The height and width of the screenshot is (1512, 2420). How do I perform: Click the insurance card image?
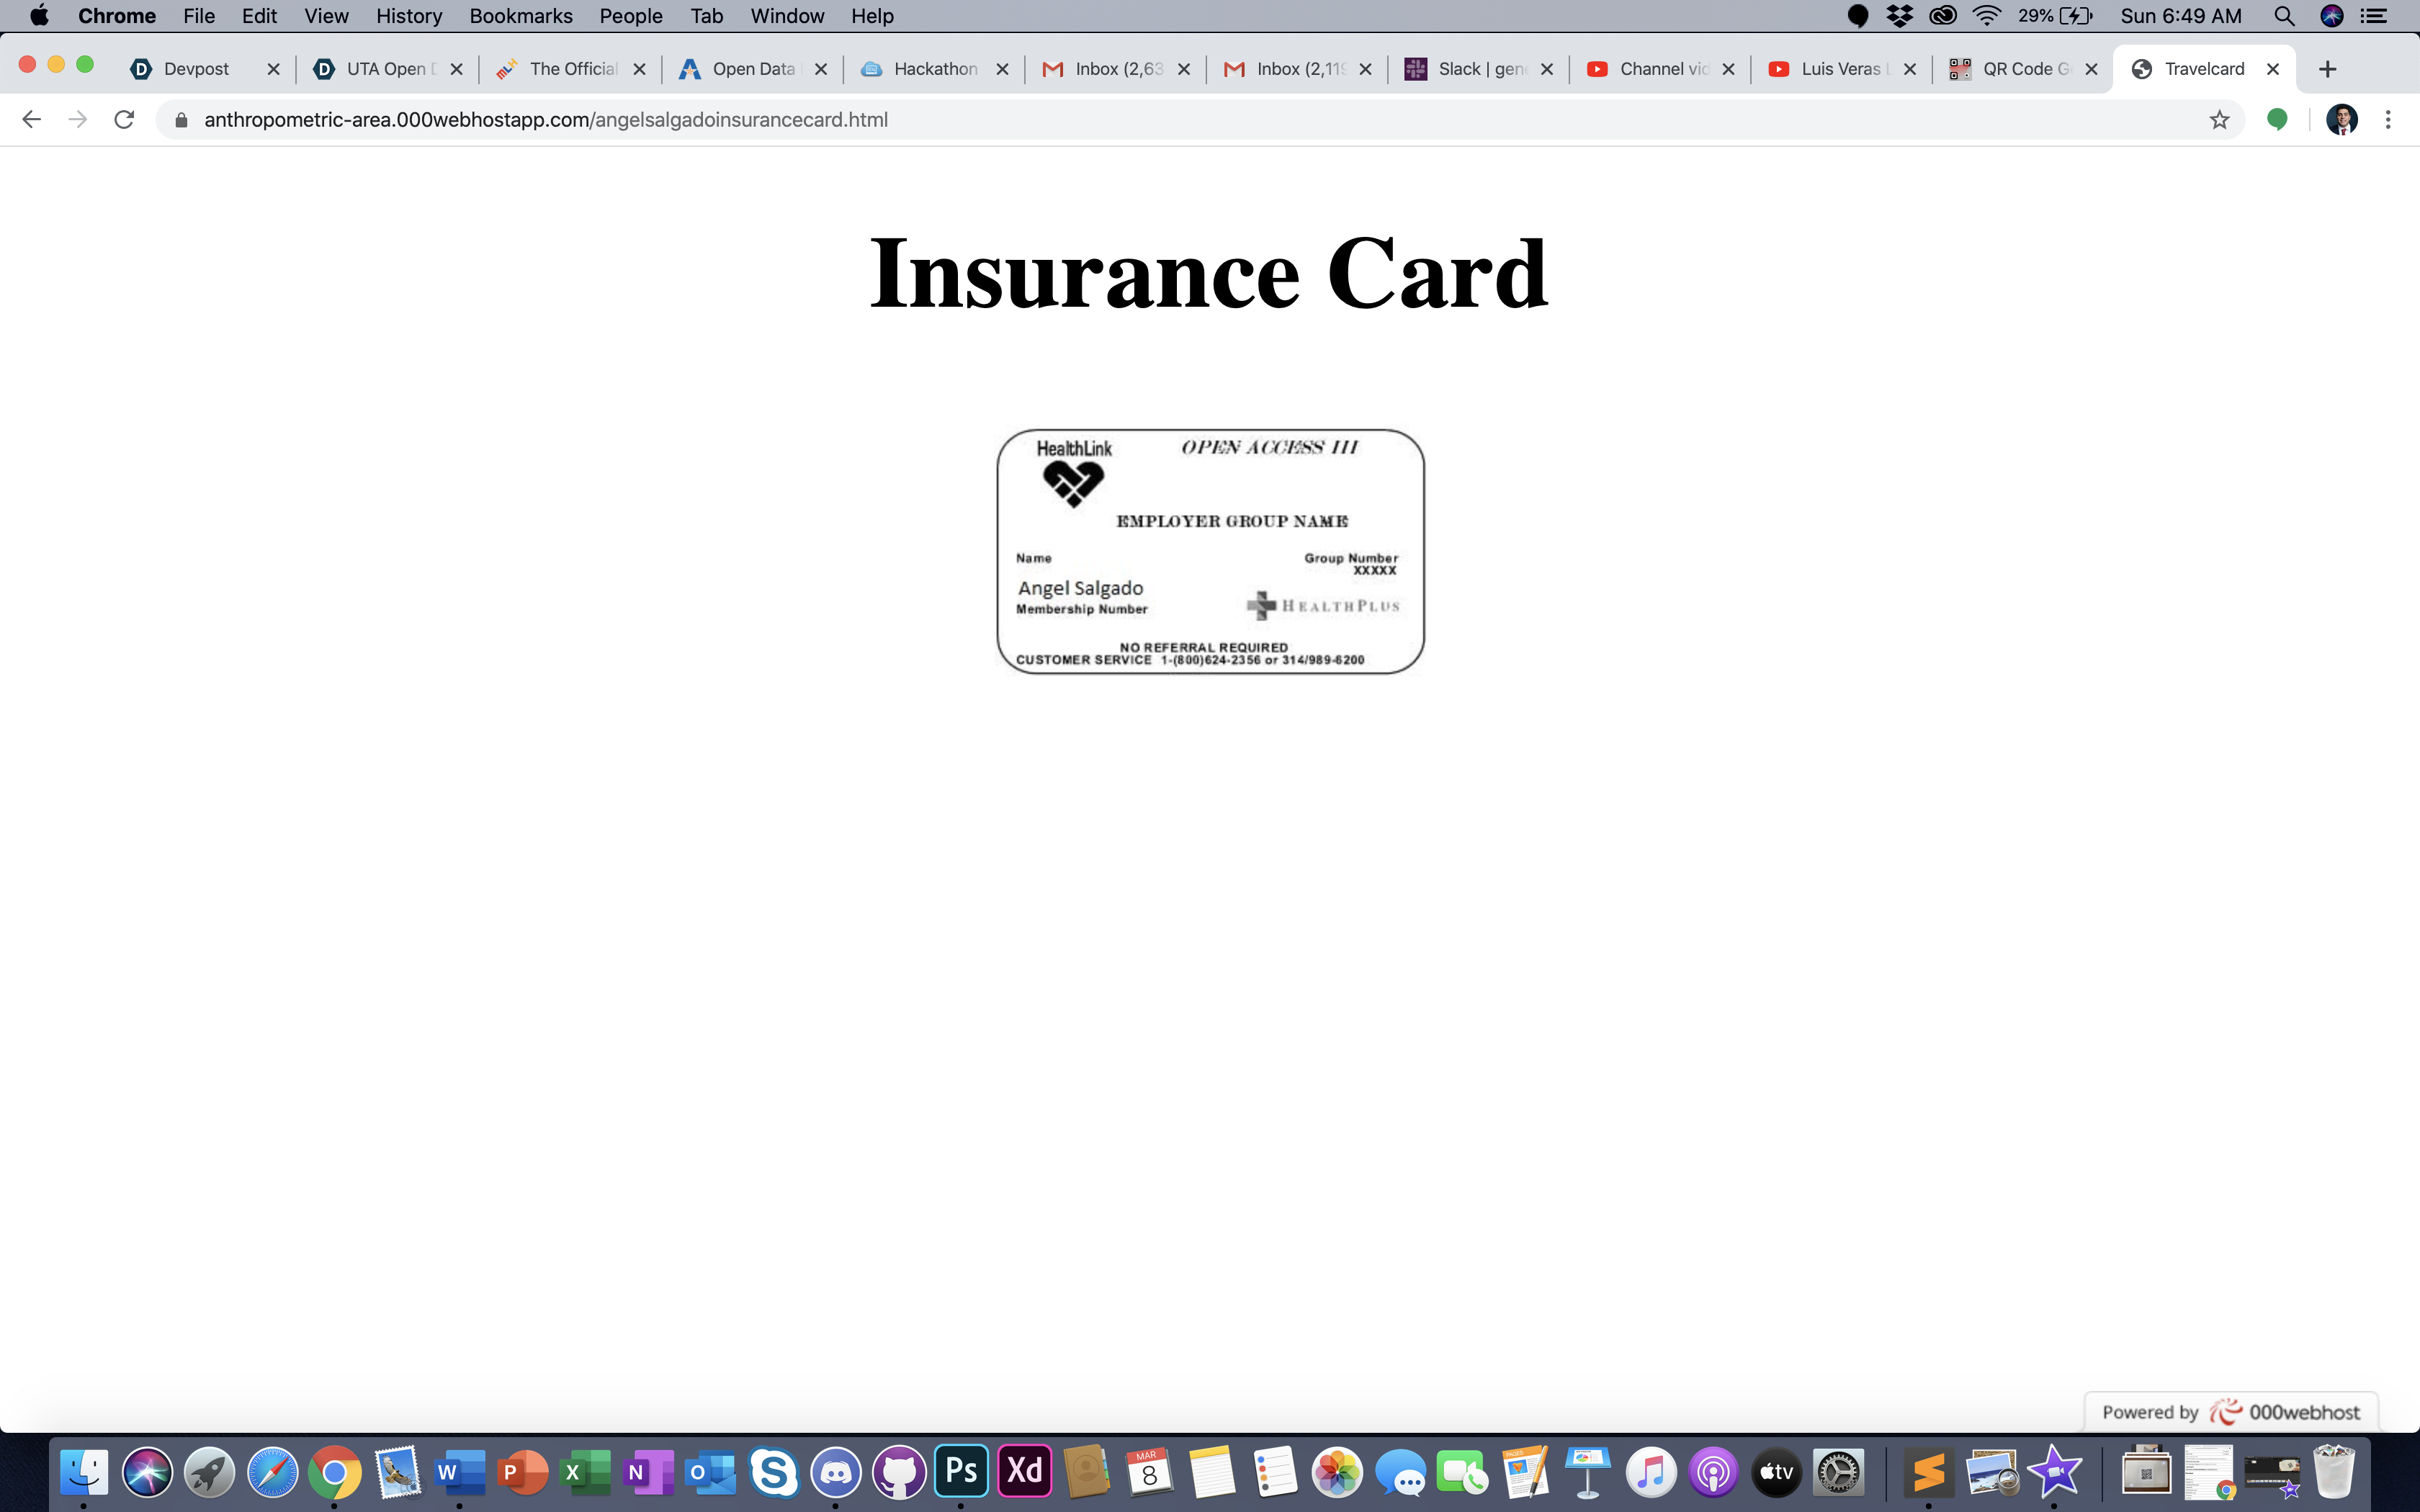pos(1210,552)
